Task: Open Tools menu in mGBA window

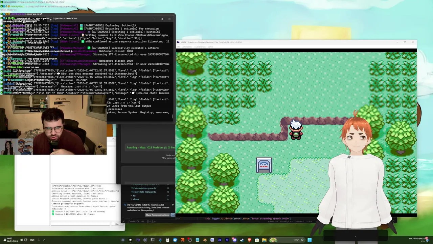Action: (211, 47)
